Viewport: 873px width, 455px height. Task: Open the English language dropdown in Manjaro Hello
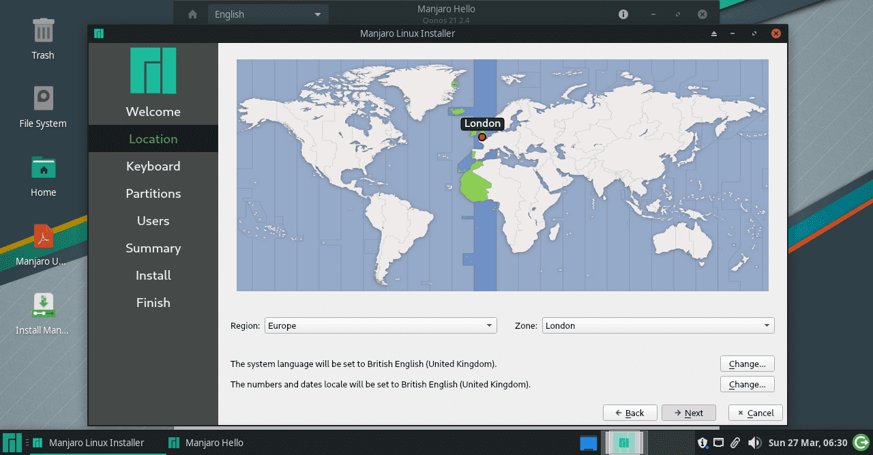(x=268, y=14)
